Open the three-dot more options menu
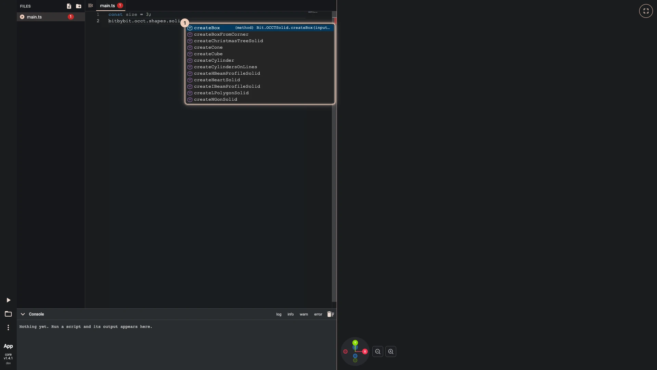Image resolution: width=657 pixels, height=370 pixels. [x=8, y=328]
